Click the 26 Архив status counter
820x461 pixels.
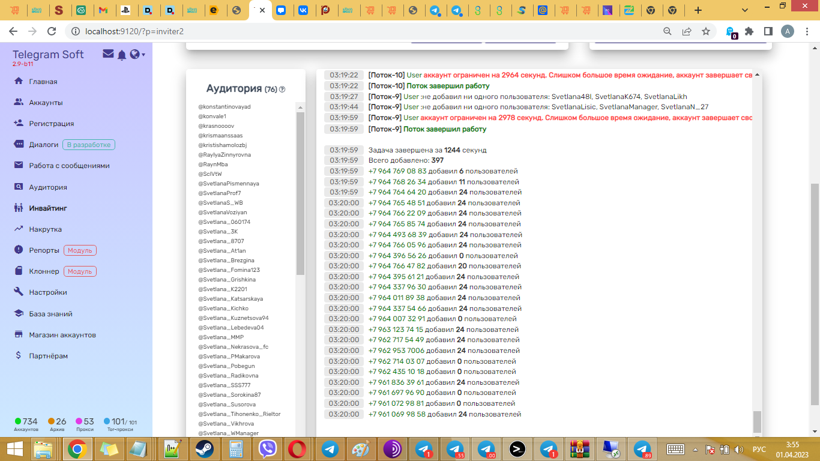click(57, 424)
